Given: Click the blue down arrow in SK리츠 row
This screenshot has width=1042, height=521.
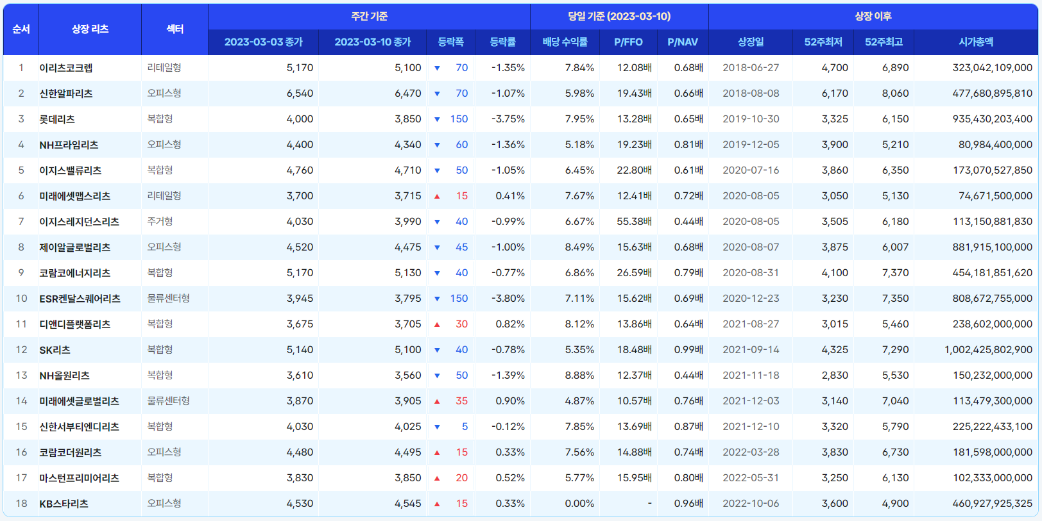Looking at the screenshot, I should (x=437, y=350).
